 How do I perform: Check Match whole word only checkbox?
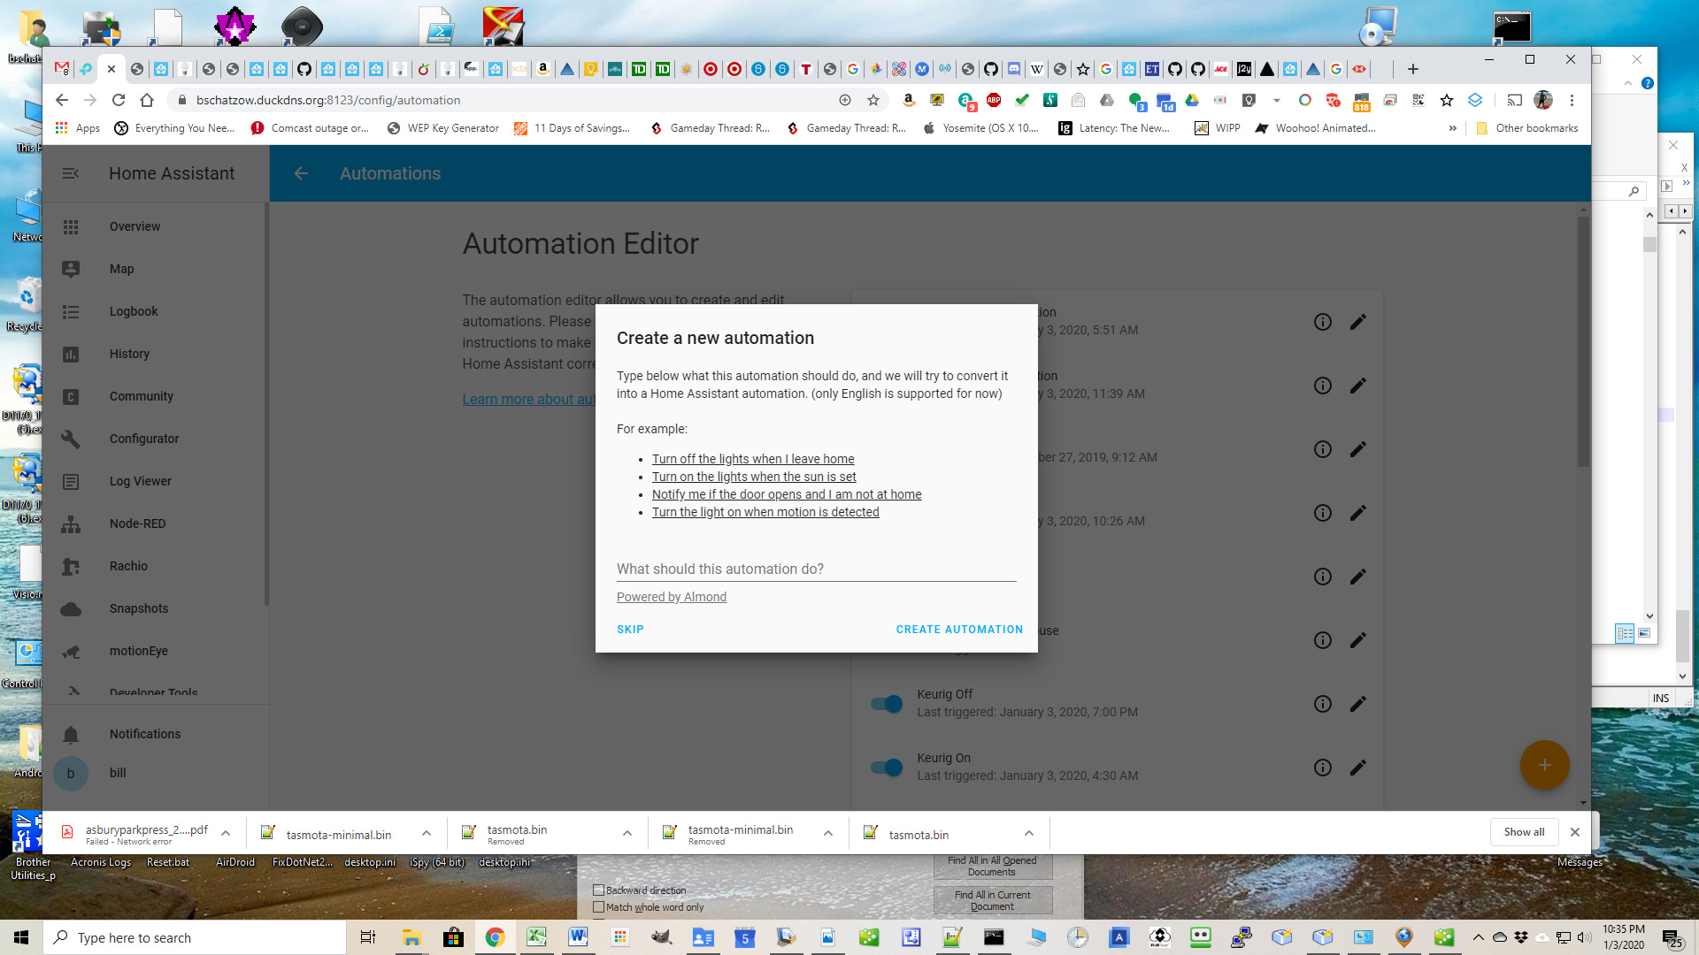click(599, 907)
